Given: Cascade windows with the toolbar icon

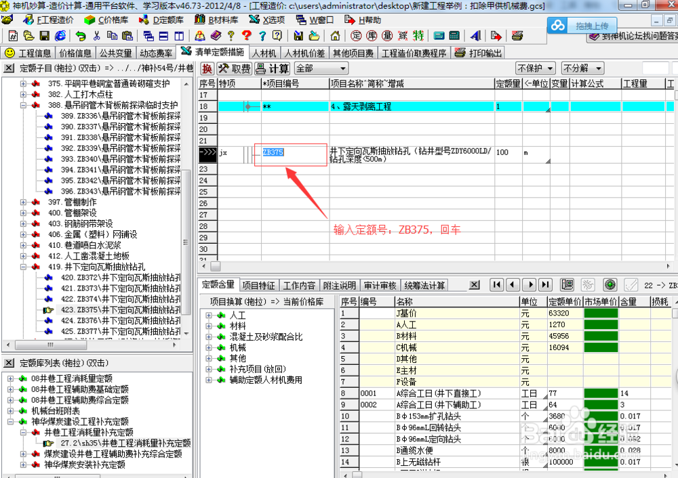Looking at the screenshot, I should click(x=148, y=36).
